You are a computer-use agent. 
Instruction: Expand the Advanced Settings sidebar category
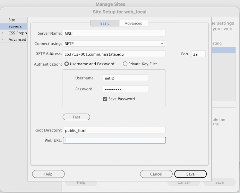click(3, 40)
